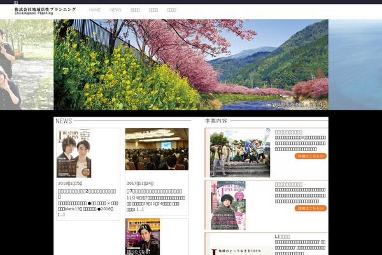Open the NEWS menu item

coord(115,10)
